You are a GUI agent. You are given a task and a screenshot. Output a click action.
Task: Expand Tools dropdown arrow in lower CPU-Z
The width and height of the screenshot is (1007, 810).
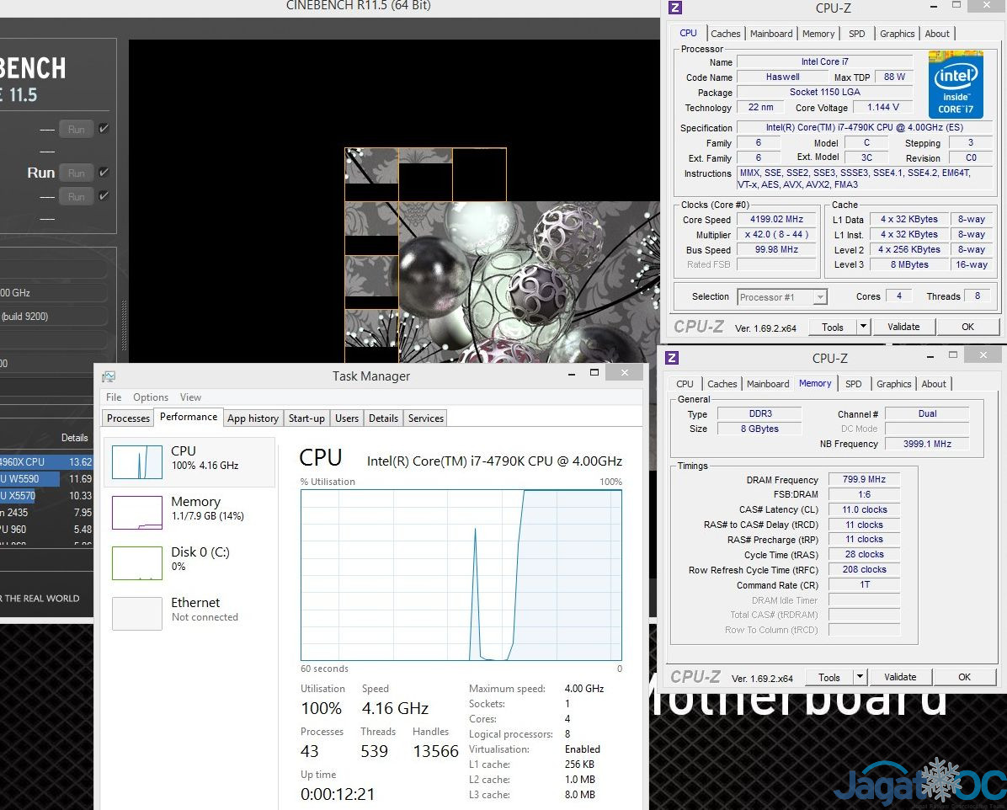860,677
